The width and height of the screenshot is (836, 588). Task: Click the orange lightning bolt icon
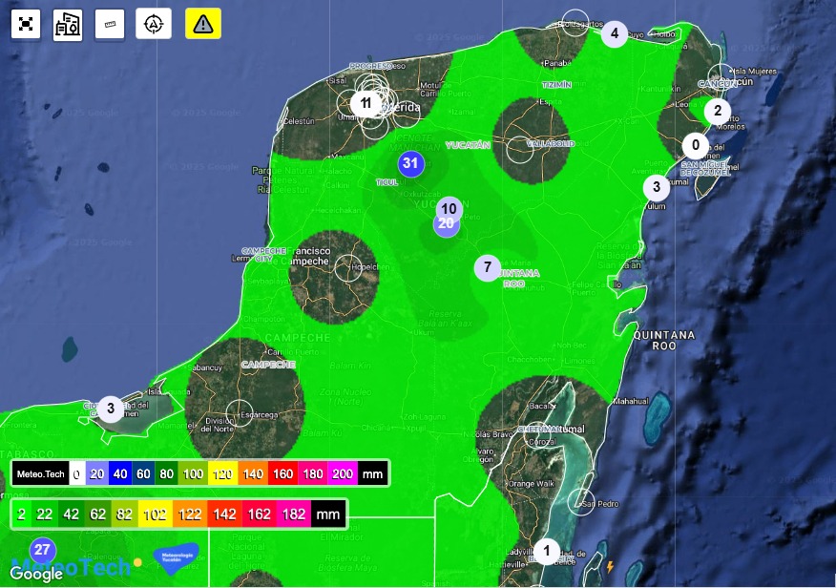point(610,567)
